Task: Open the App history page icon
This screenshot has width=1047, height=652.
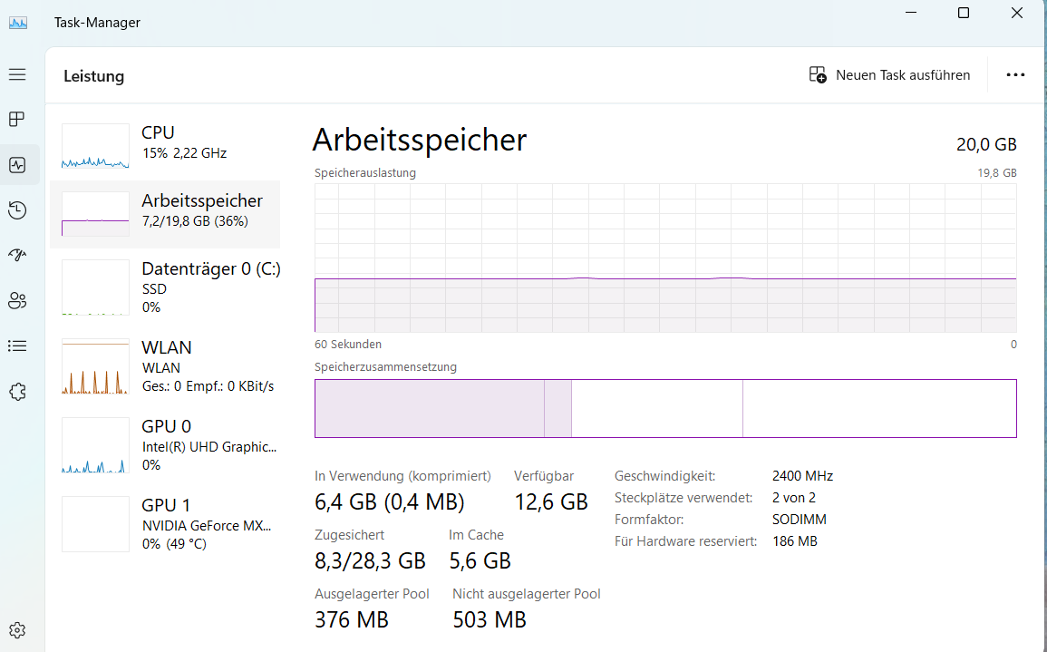Action: click(17, 210)
